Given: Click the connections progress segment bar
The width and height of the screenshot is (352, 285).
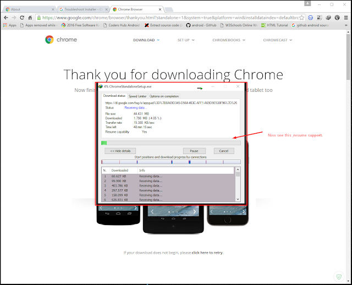Looking at the screenshot, I should pos(171,162).
